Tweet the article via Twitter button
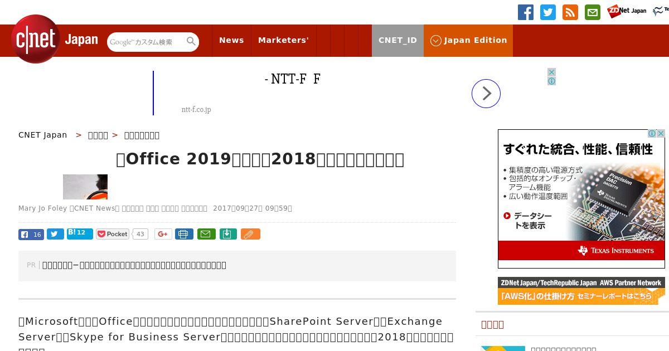This screenshot has width=669, height=351. pyautogui.click(x=55, y=234)
